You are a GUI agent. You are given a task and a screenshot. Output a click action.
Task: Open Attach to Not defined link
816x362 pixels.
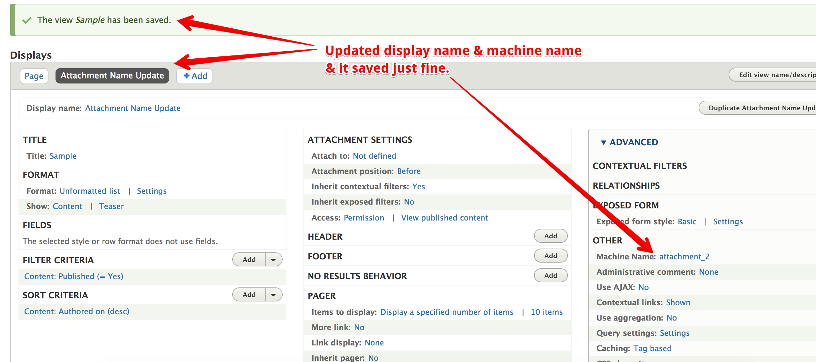374,156
